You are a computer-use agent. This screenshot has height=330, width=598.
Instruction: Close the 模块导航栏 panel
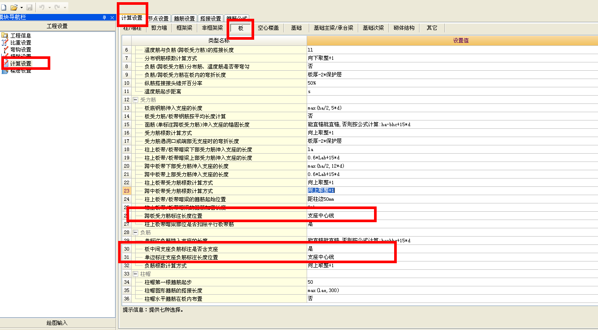point(112,17)
